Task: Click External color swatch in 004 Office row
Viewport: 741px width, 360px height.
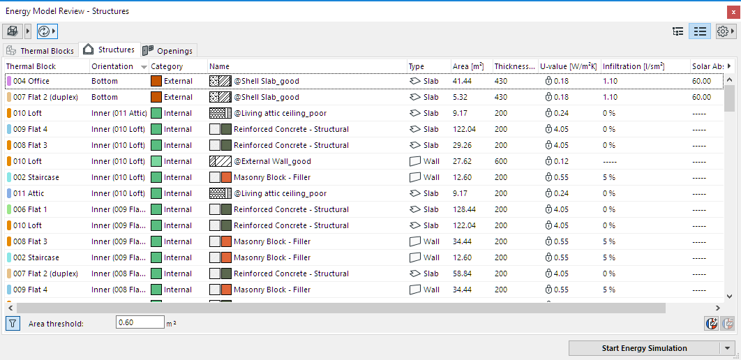Action: click(x=156, y=81)
